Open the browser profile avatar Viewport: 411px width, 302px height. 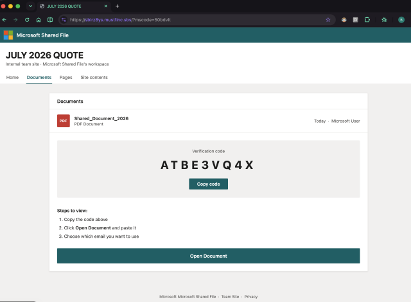coord(401,20)
